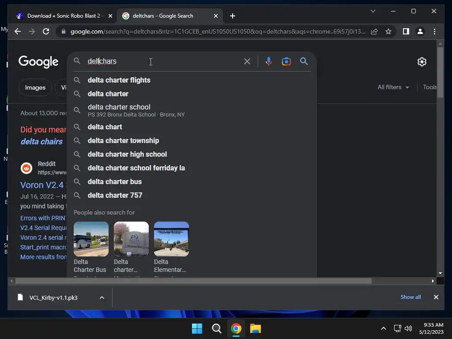452x339 pixels.
Task: Open the Start_print macro sitelink
Action: tap(43, 247)
